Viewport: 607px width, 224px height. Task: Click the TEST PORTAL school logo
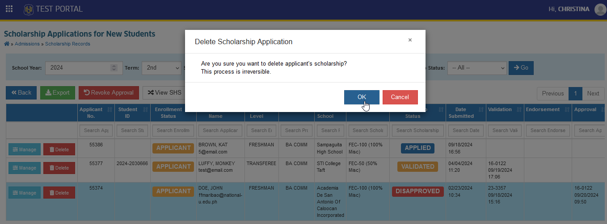point(29,9)
